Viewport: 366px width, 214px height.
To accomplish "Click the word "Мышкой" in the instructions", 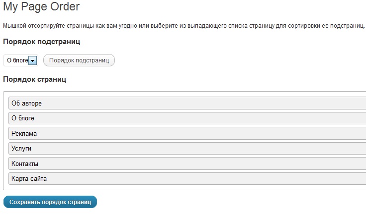I will [x=14, y=25].
